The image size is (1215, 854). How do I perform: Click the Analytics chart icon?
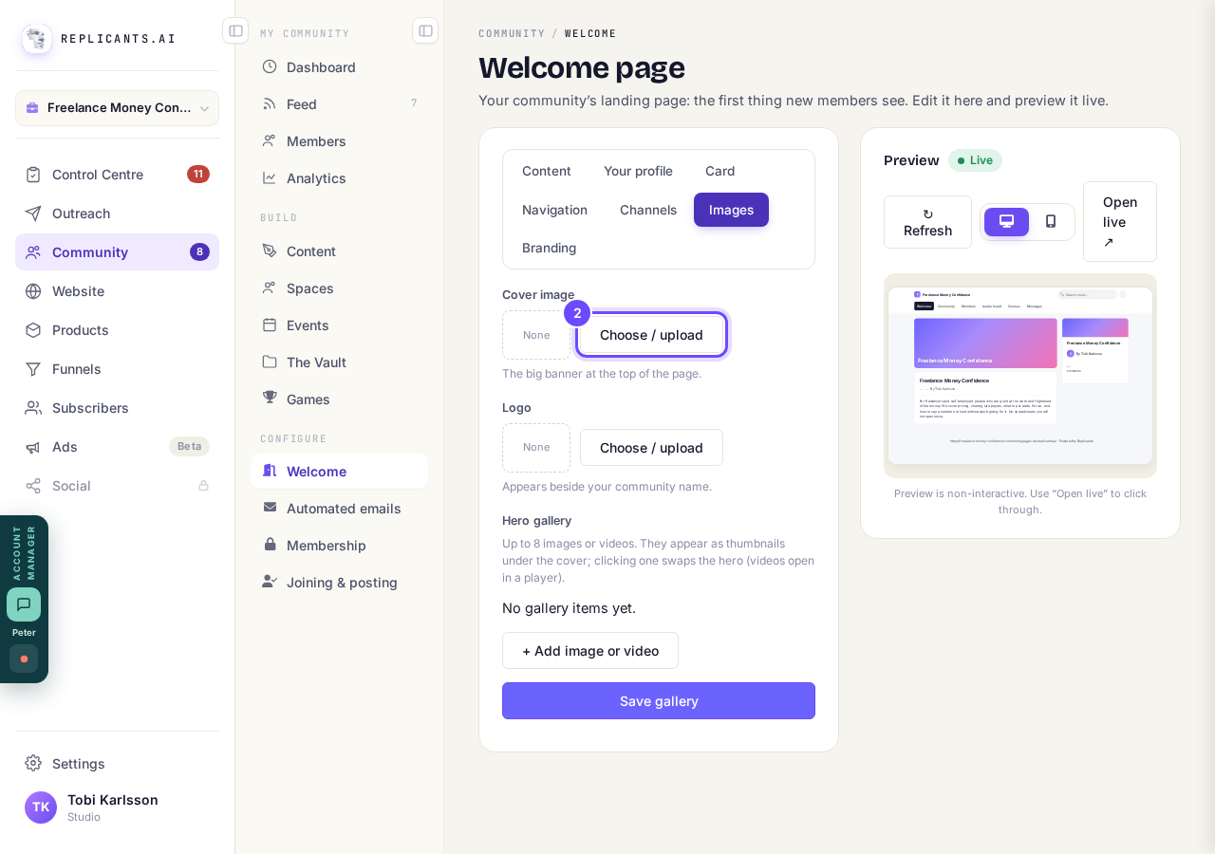coord(270,177)
